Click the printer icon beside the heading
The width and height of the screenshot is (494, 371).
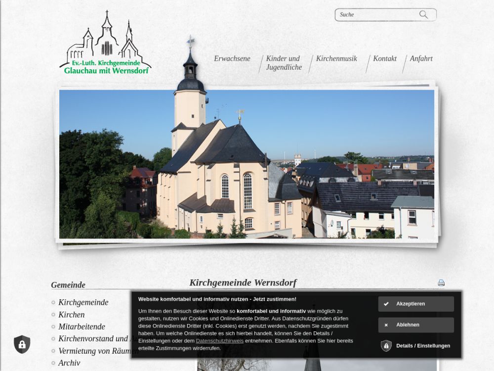coord(441,283)
